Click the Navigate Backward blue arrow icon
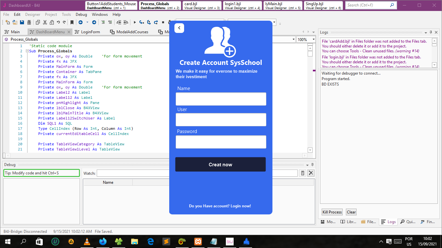442x248 pixels. click(80, 22)
